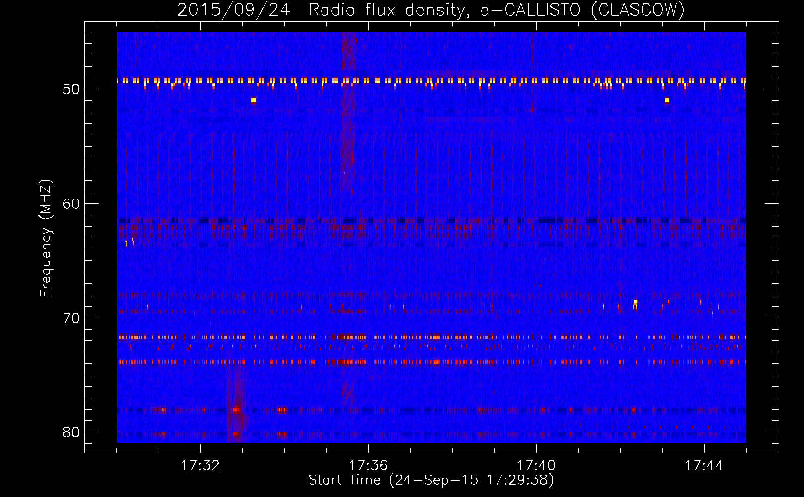Image resolution: width=804 pixels, height=497 pixels.
Task: Click the 70 MHz frequency tick label
Action: pos(71,318)
